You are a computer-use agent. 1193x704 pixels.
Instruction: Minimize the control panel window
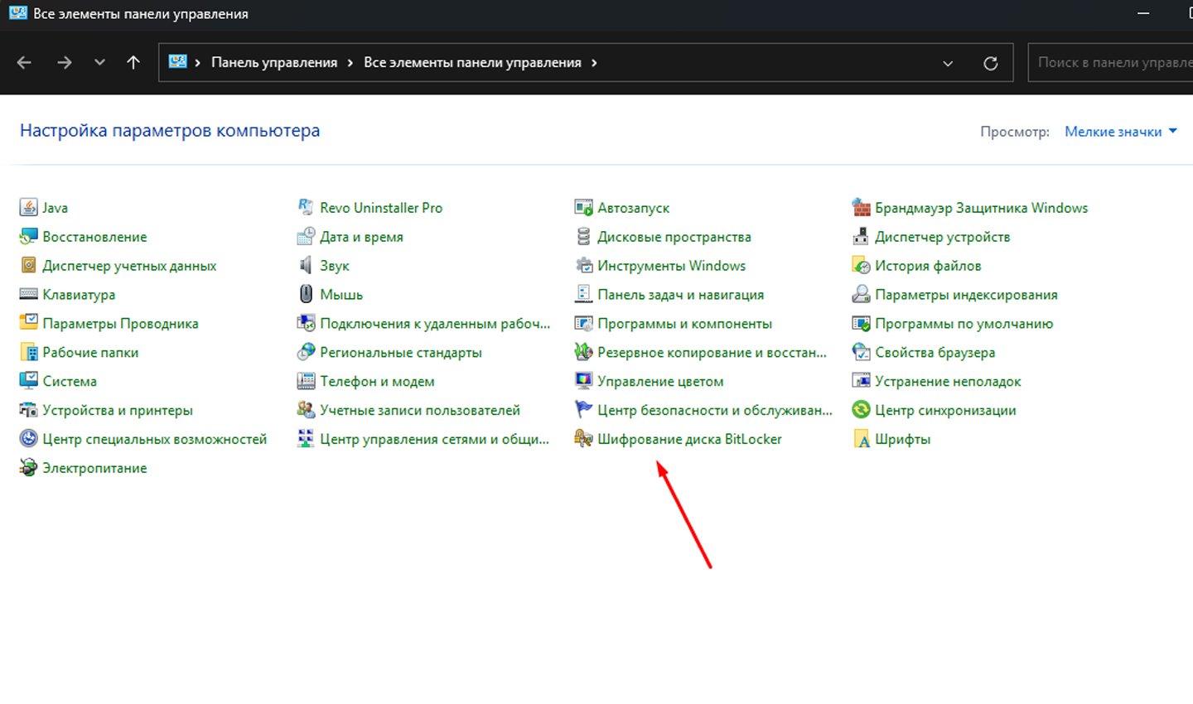1143,14
